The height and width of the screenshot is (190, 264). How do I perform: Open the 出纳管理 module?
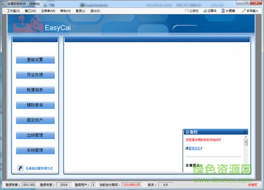[x=35, y=136]
